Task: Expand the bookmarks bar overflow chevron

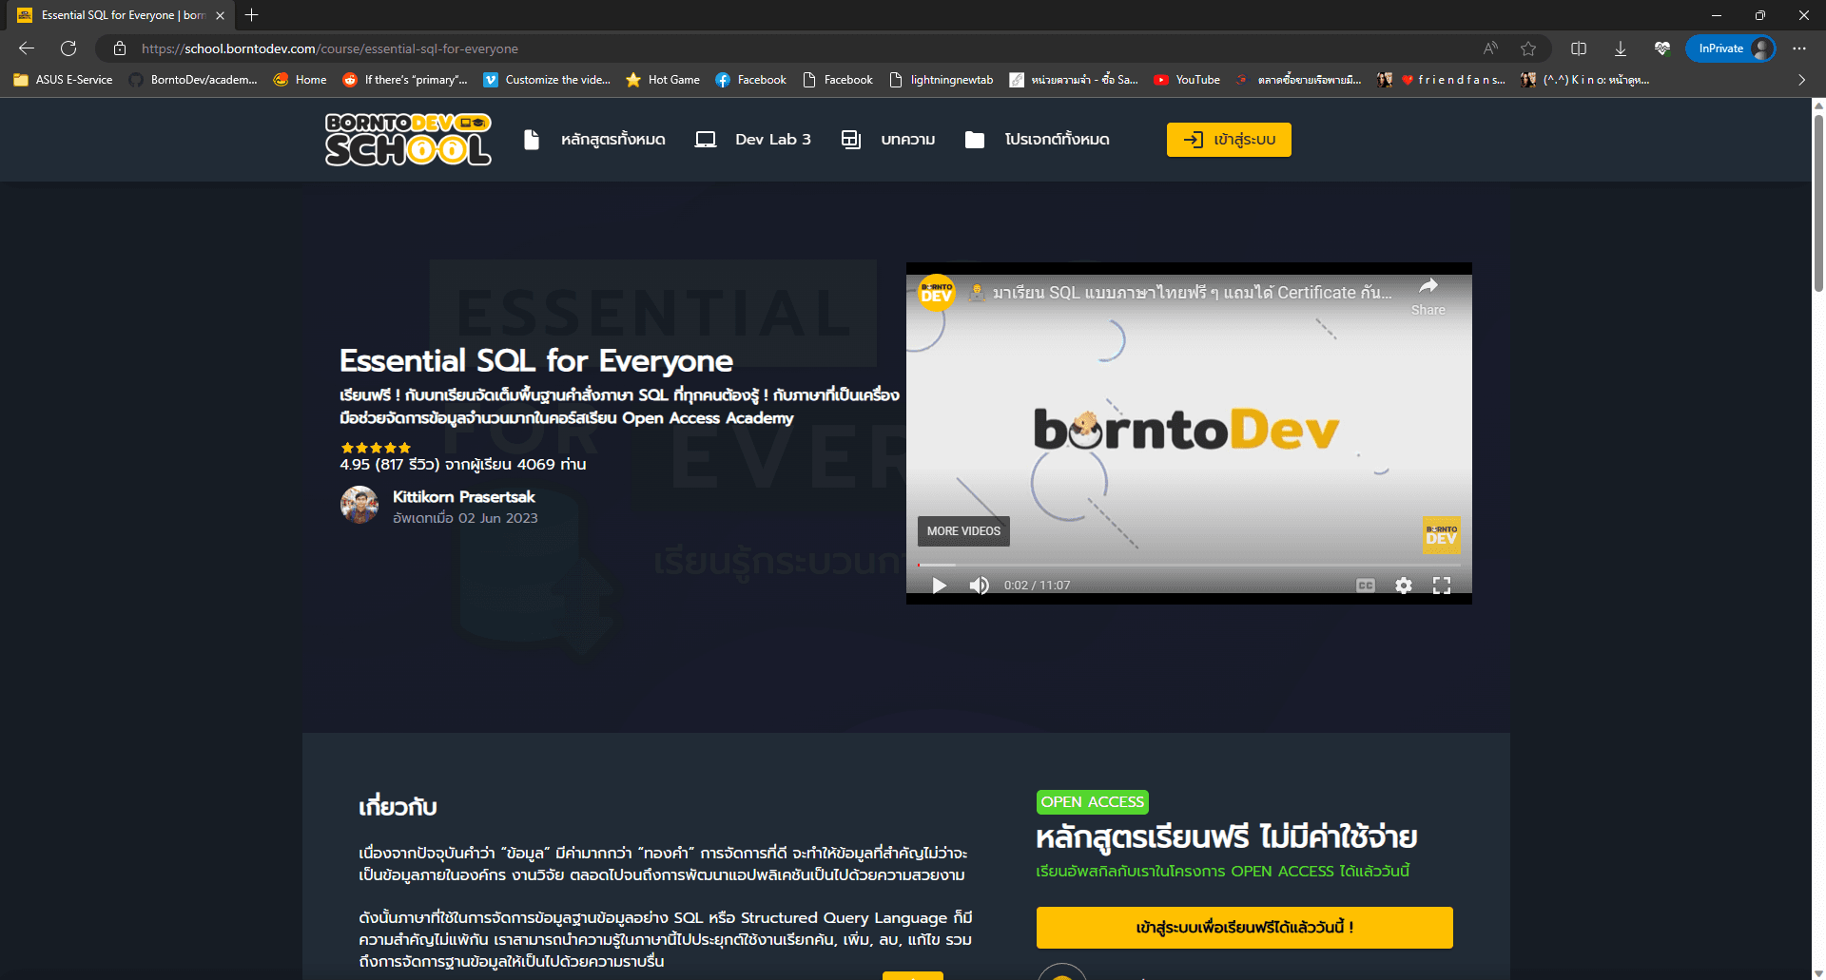Action: coord(1801,80)
